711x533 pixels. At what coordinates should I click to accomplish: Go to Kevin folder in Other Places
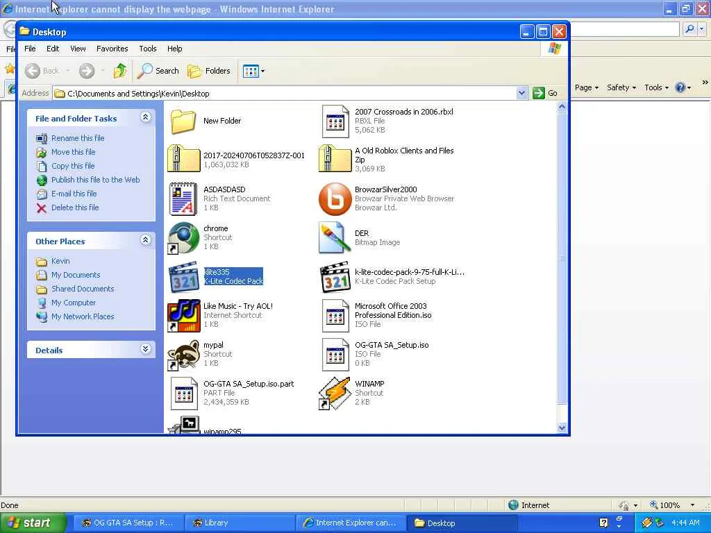[x=60, y=261]
